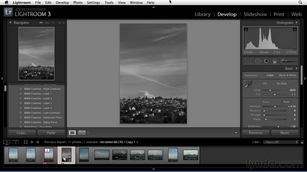Adjust the Blacks slider

click(x=266, y=119)
